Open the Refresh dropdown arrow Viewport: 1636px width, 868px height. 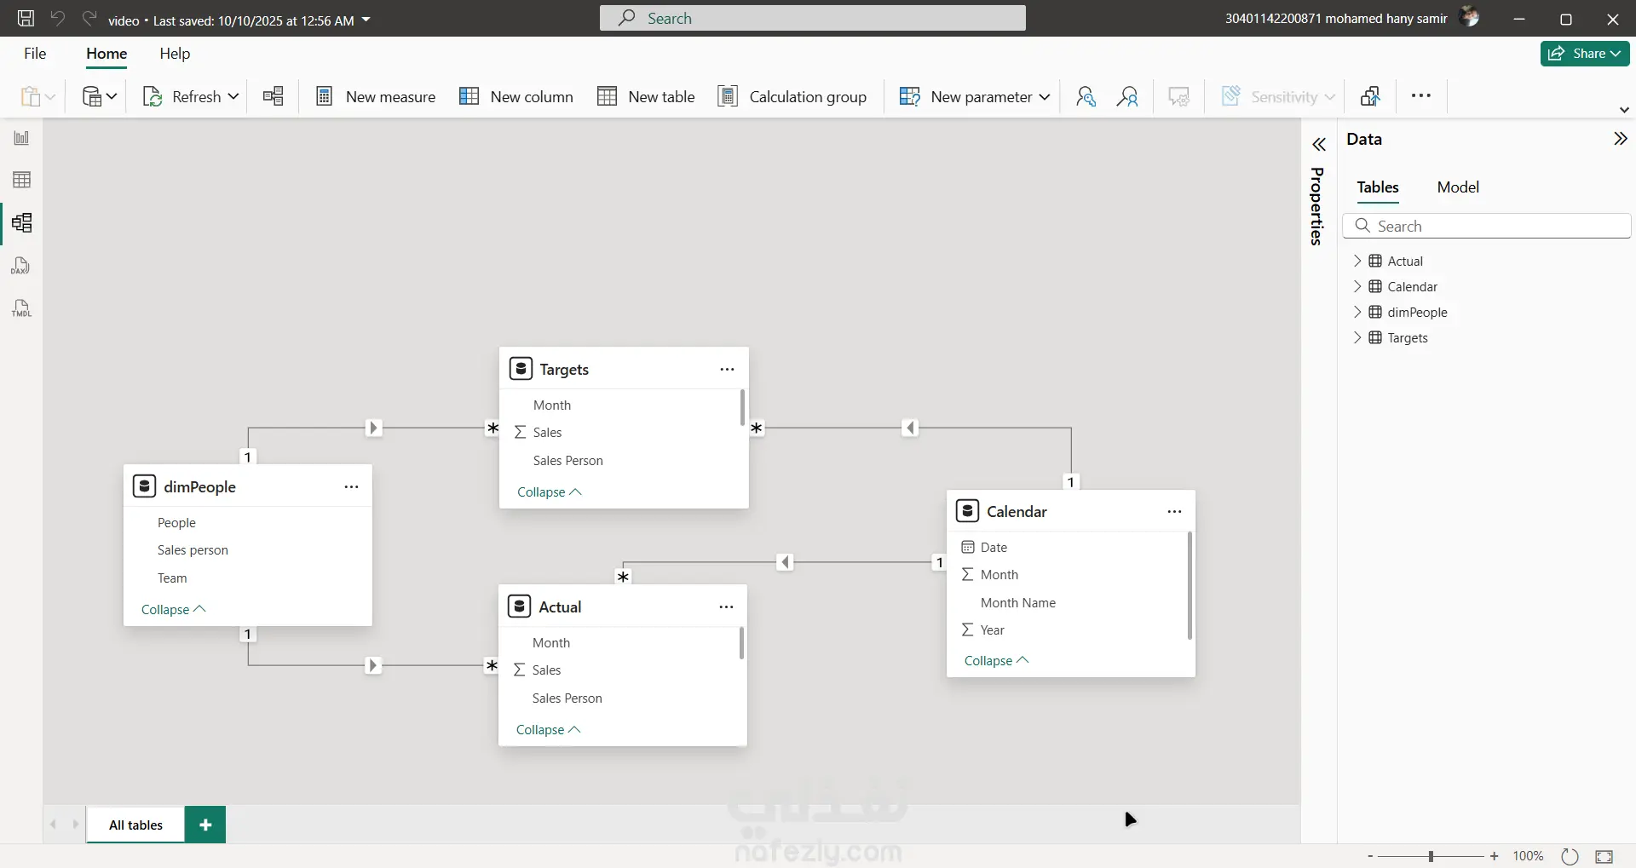pyautogui.click(x=233, y=96)
